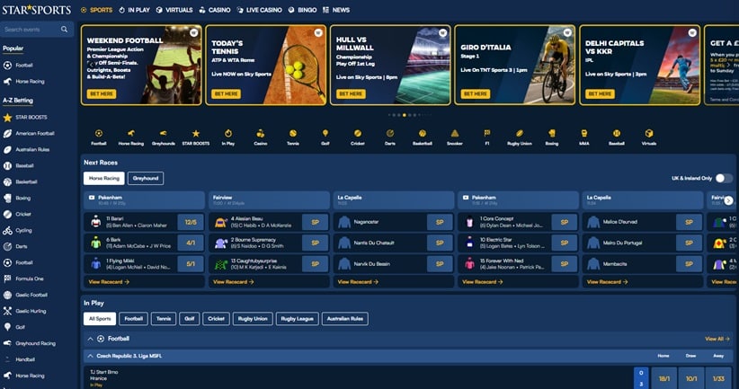Select SP odds for 4 Alesian Beau

[x=315, y=222]
